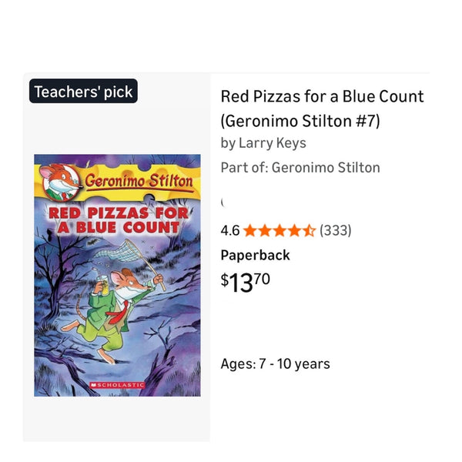Click the $13.70 price
Screen dimensions: 462x462
click(246, 282)
